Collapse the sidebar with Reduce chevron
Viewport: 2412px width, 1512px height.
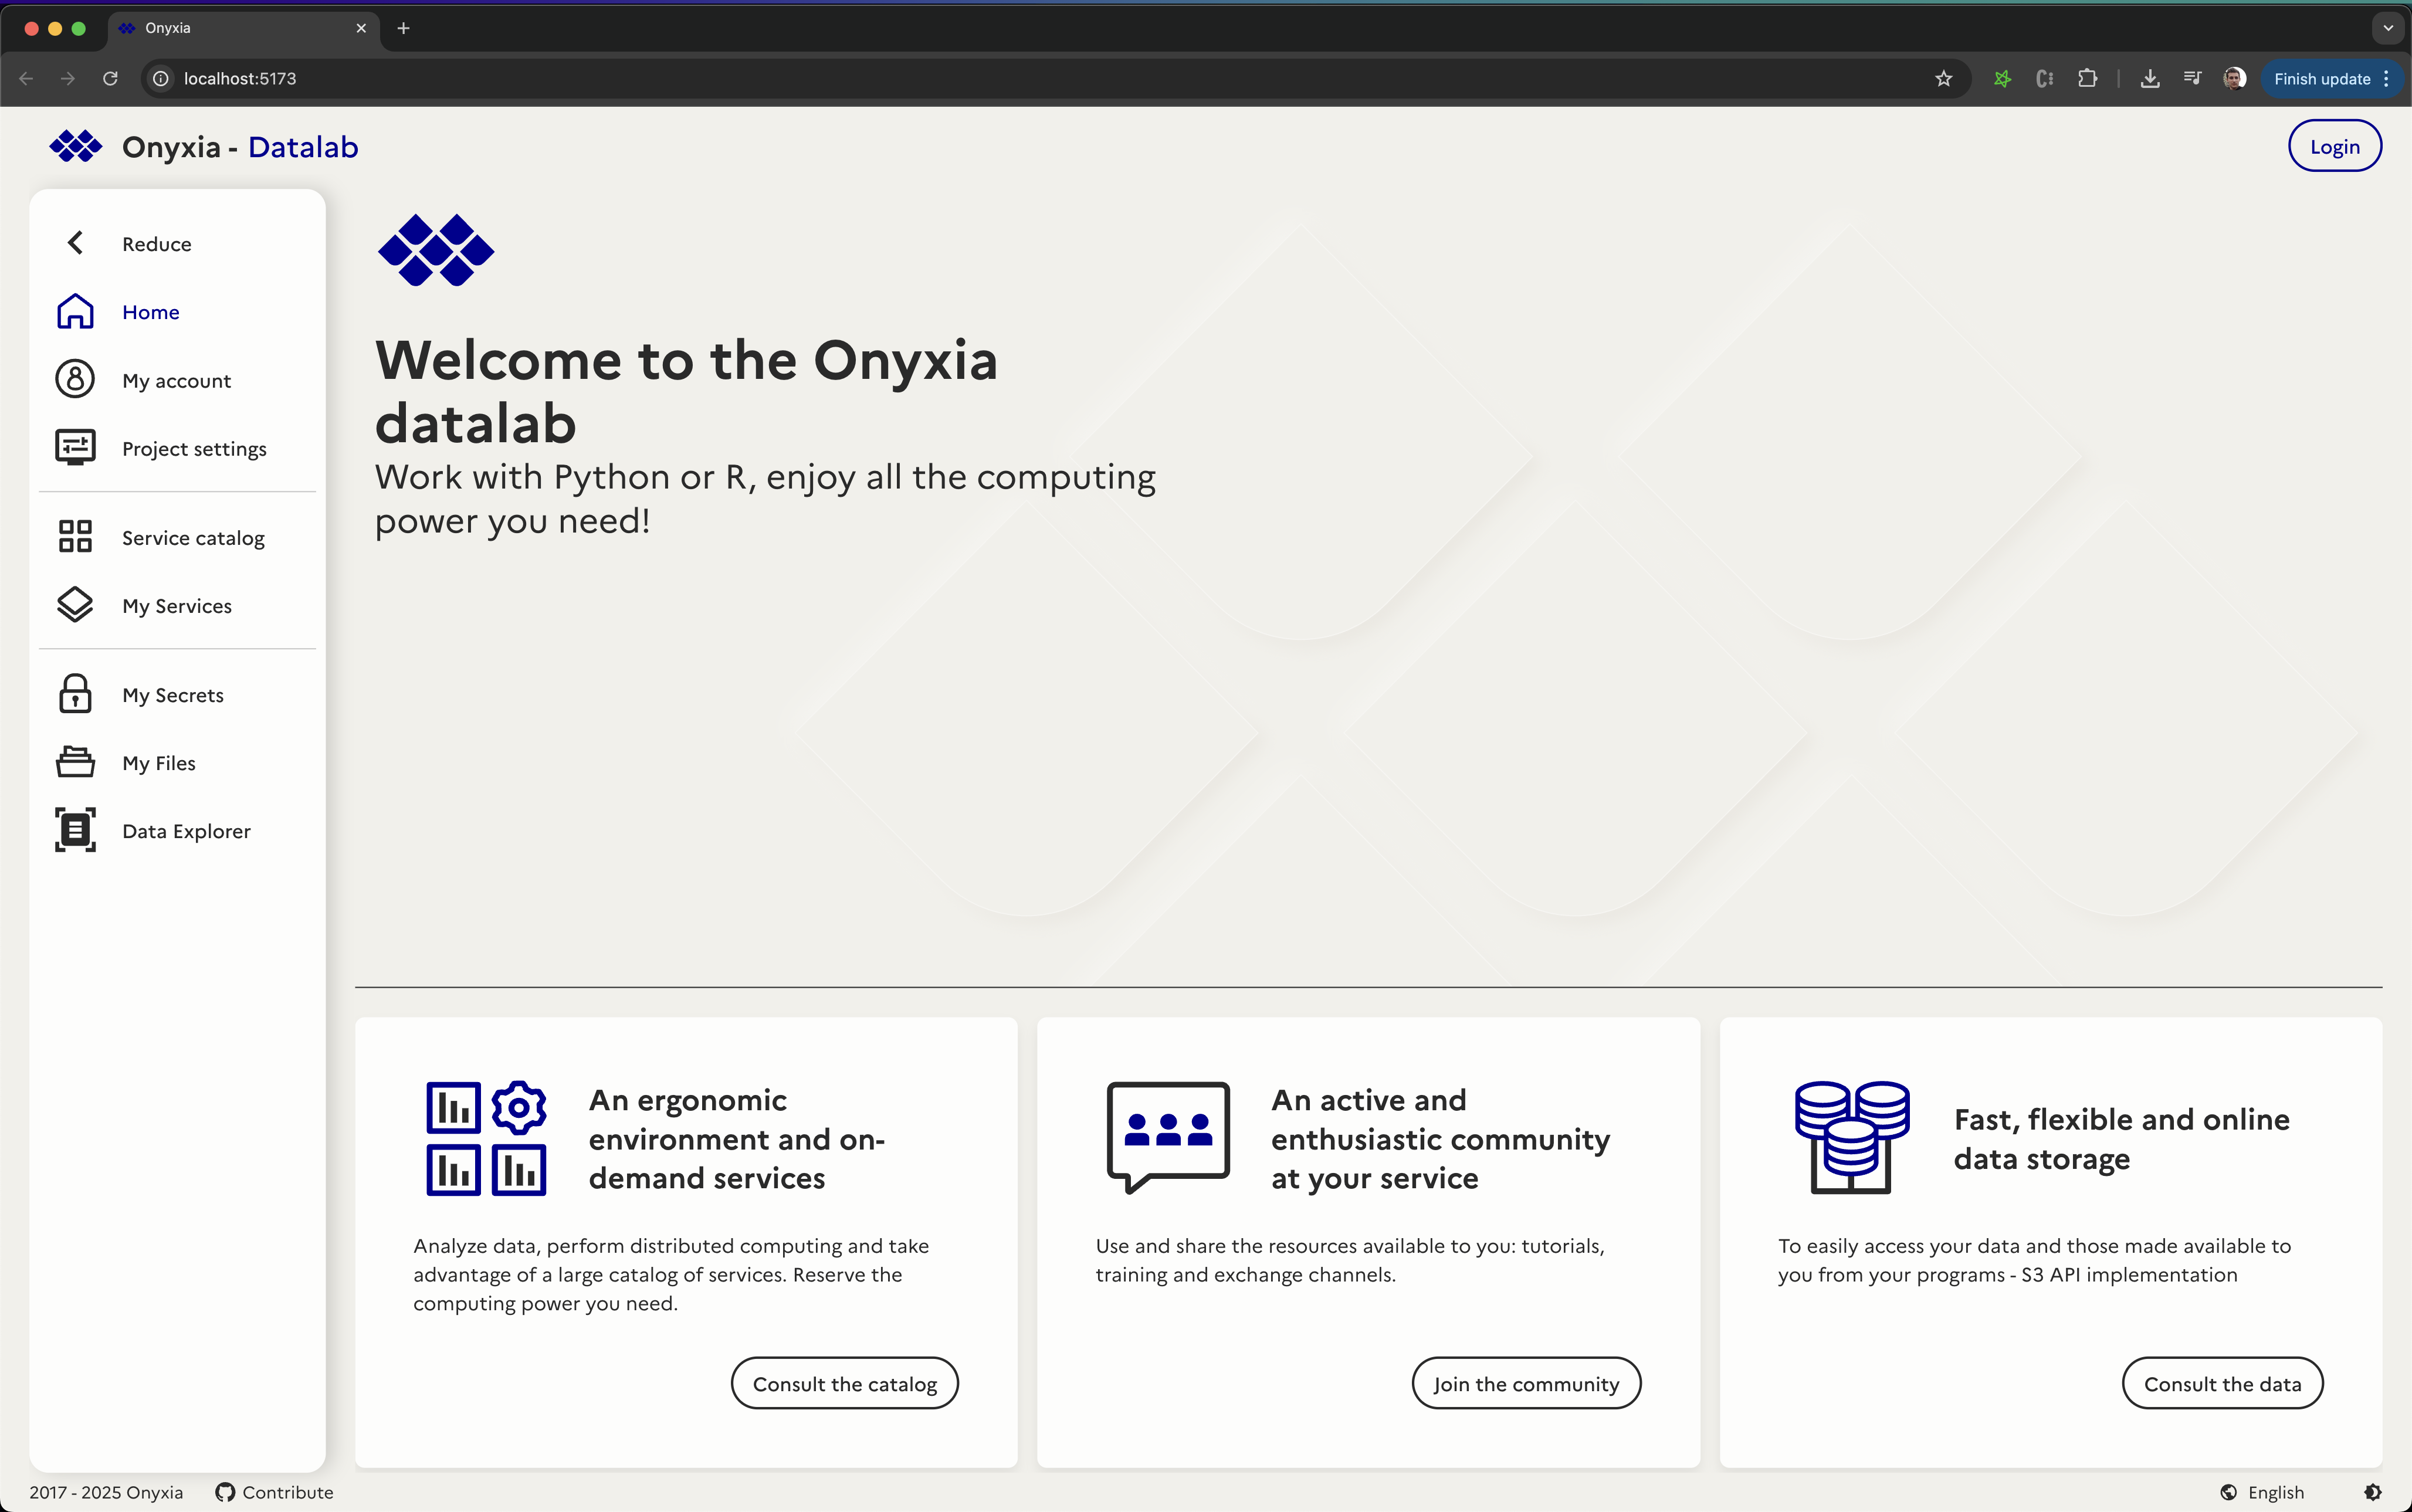tap(75, 243)
